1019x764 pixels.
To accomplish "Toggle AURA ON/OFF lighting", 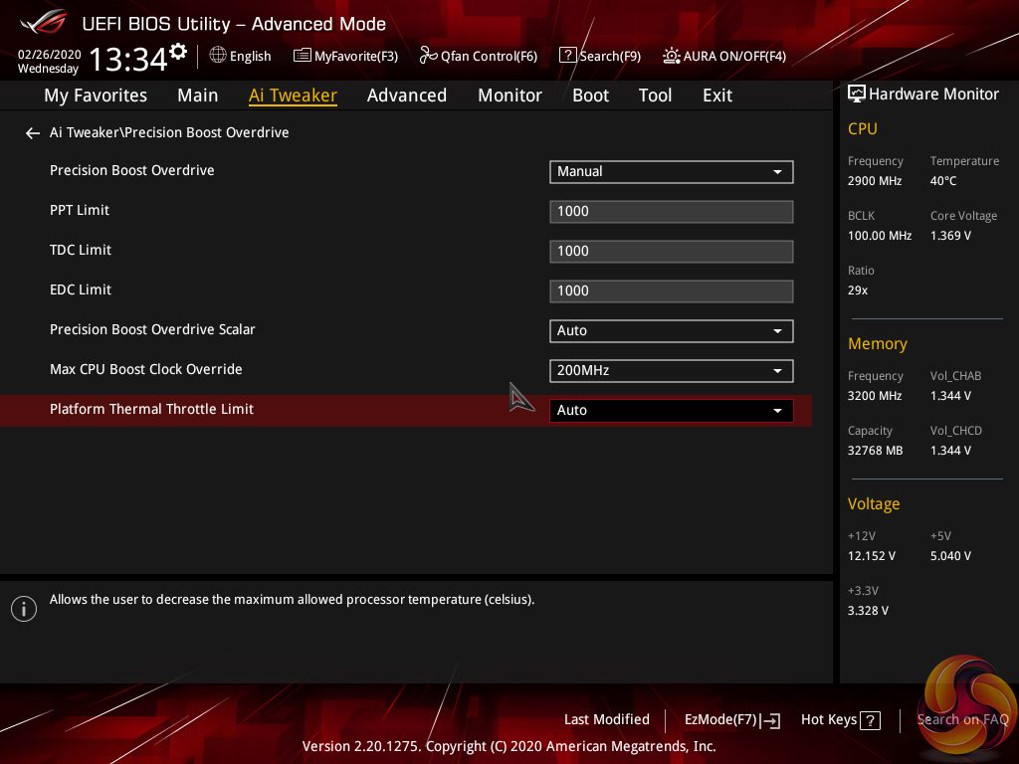I will pos(724,56).
